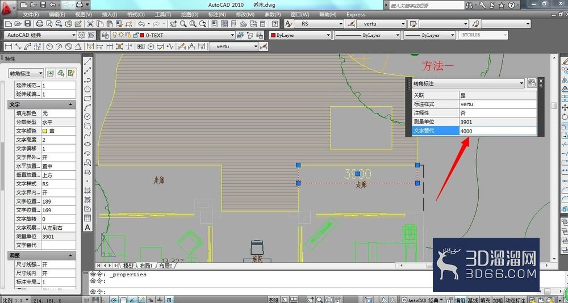Select the Linear dimension tool
Screen dimensions: 568x303
coord(8,47)
